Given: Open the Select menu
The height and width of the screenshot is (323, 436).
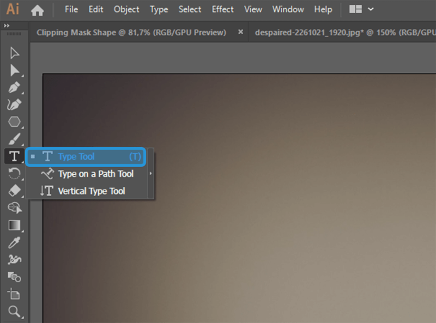Looking at the screenshot, I should tap(190, 9).
